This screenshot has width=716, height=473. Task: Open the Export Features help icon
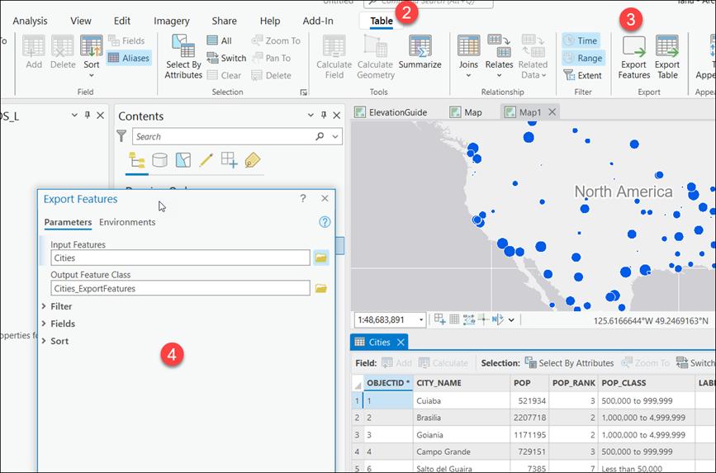click(325, 222)
